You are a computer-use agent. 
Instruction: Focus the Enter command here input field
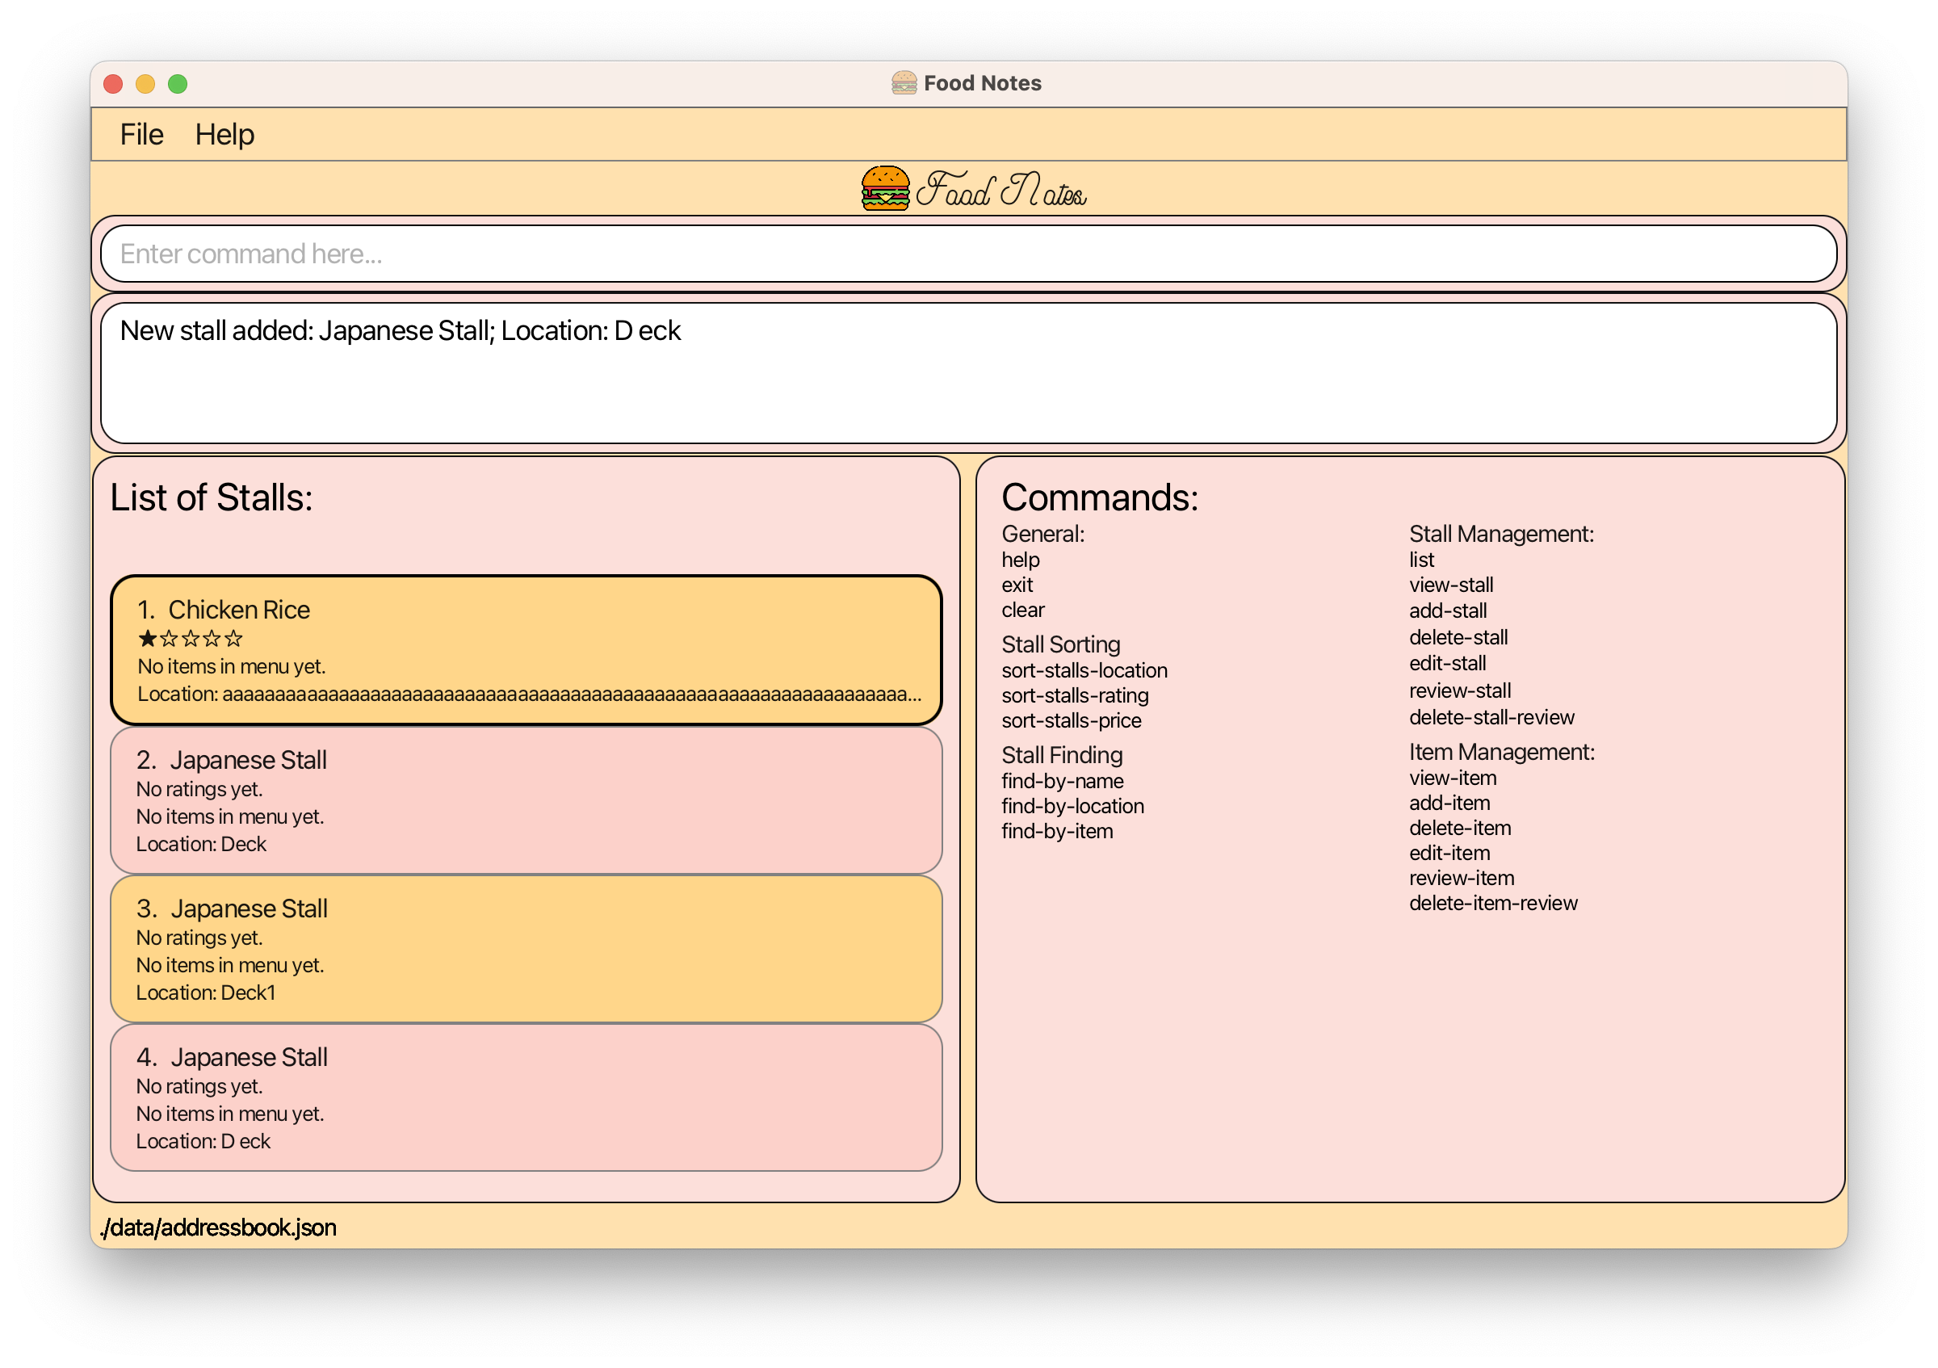point(967,254)
